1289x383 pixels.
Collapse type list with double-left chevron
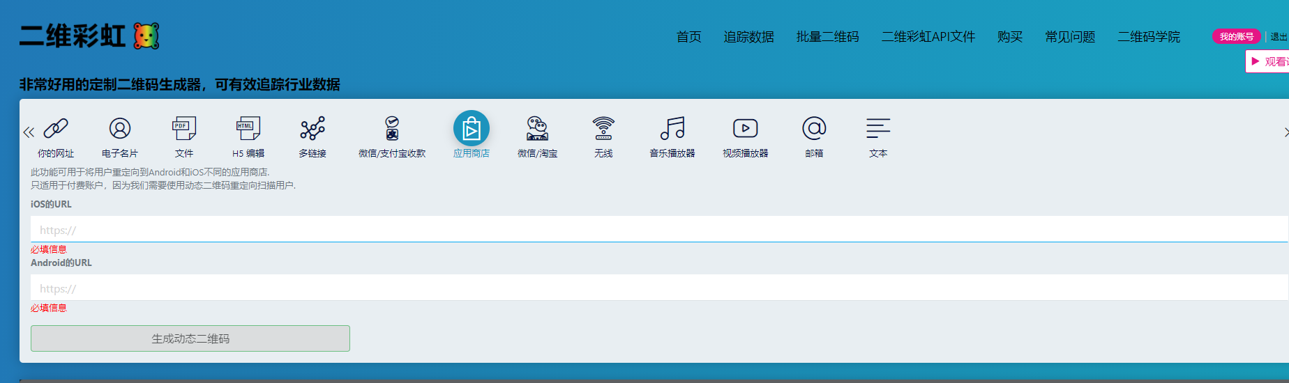pyautogui.click(x=29, y=132)
